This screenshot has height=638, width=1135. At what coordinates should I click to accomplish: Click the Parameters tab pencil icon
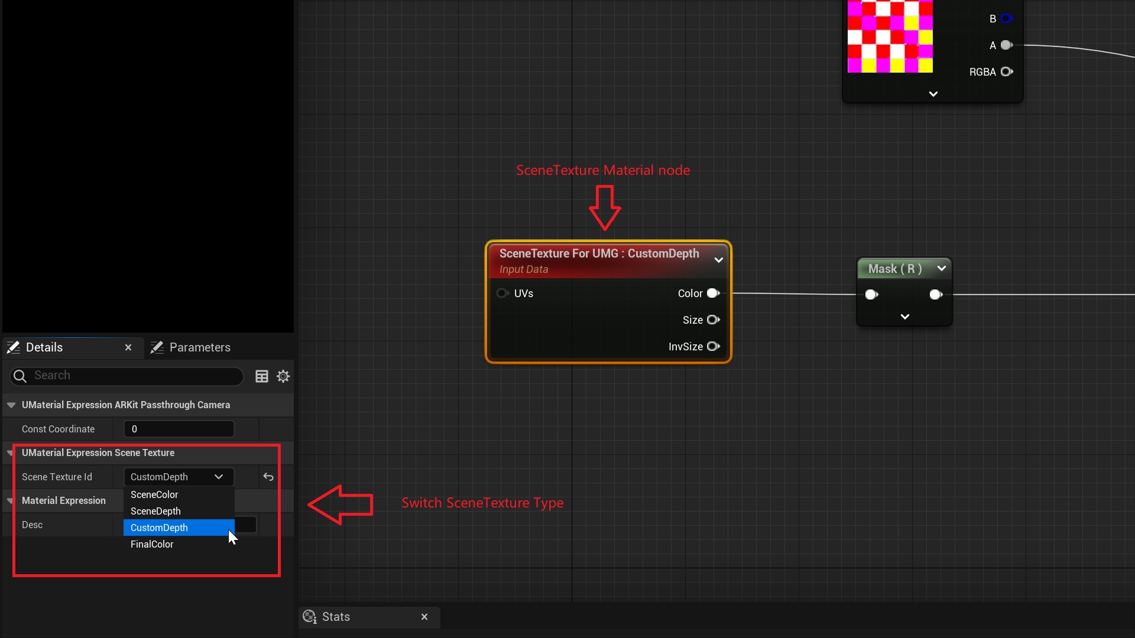coord(156,347)
